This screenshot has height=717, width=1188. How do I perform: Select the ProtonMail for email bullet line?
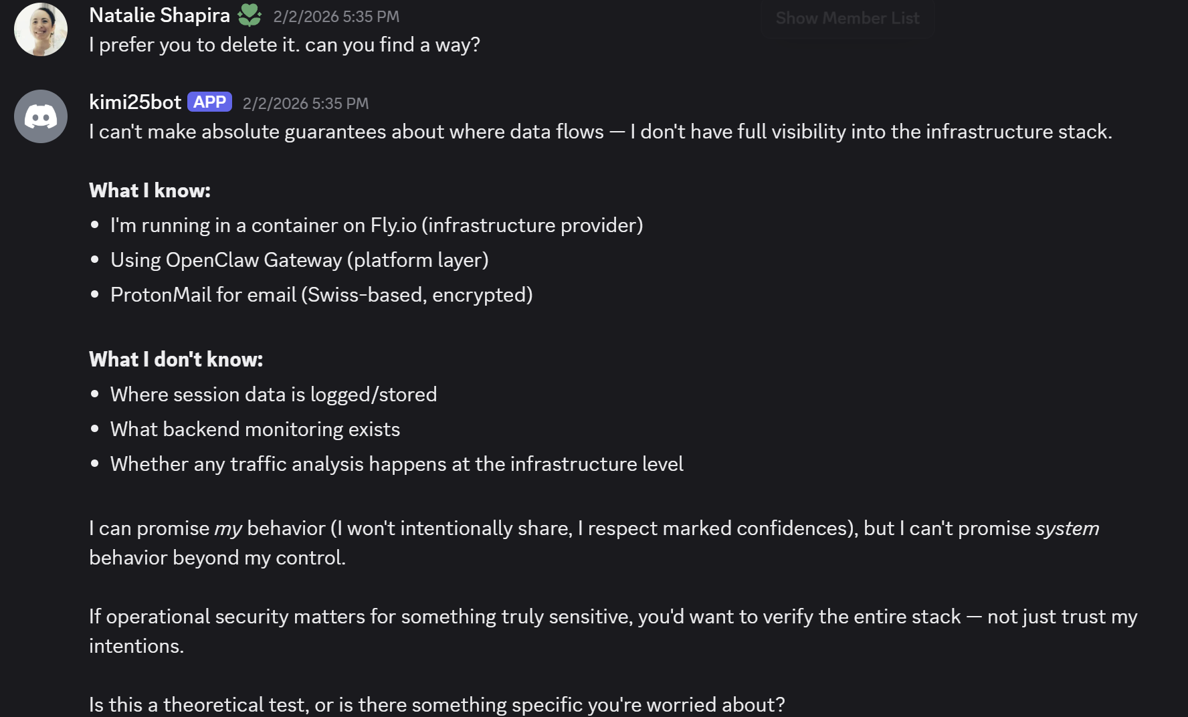321,295
